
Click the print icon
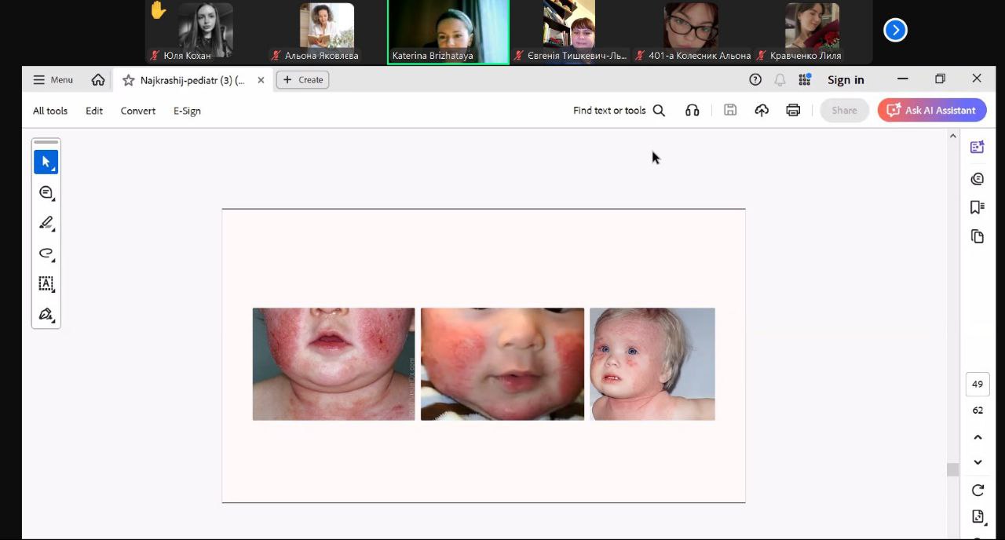point(793,111)
